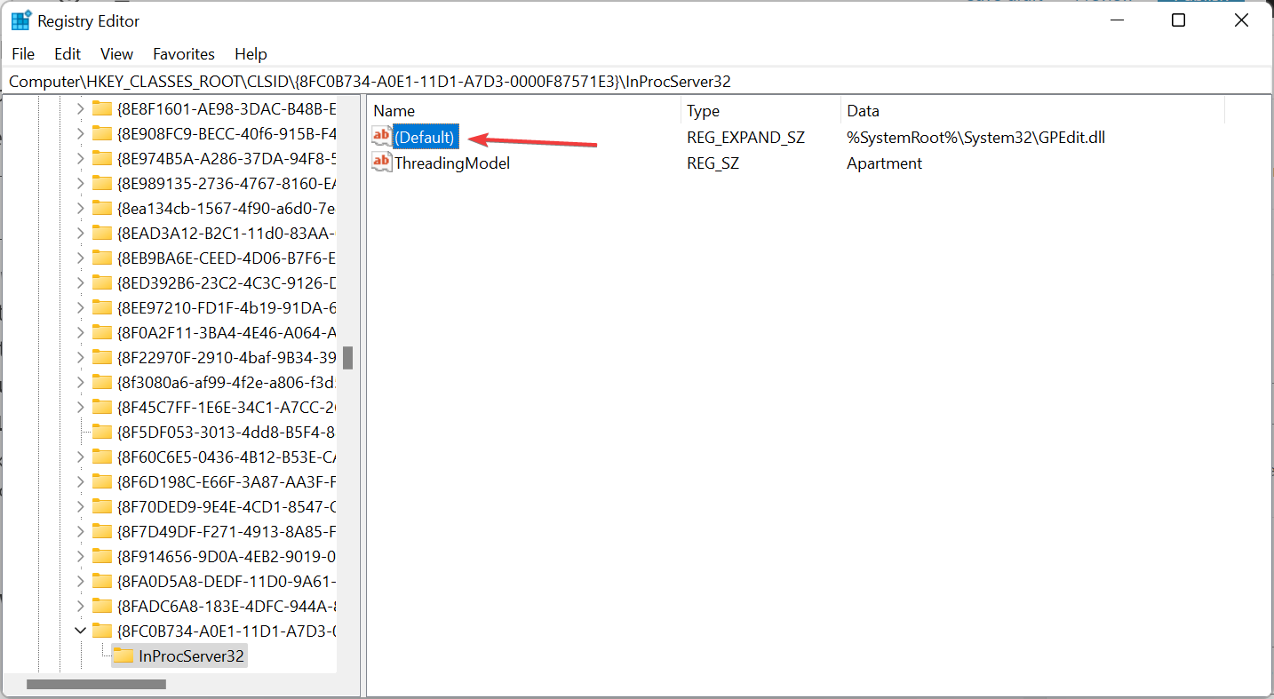Viewport: 1274px width, 699px height.
Task: Select the ThreadingModel value name
Action: point(452,163)
